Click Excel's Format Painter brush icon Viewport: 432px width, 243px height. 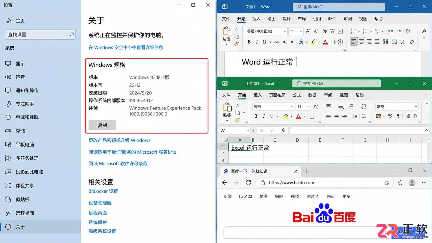tap(238, 120)
